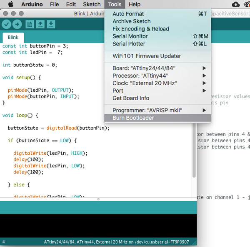Open WiFi101 Firmware Updater
The height and width of the screenshot is (247, 250).
tap(157, 56)
